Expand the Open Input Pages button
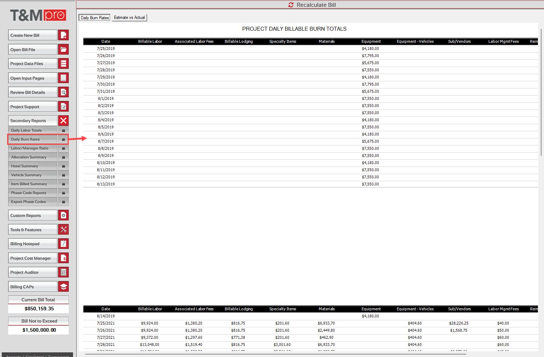The width and height of the screenshot is (544, 357). click(x=33, y=78)
